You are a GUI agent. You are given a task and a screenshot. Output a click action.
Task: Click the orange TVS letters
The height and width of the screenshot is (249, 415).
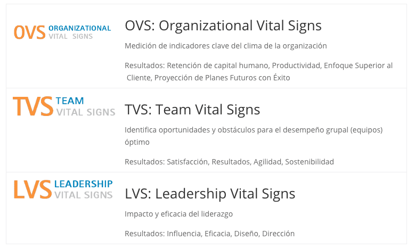[33, 106]
